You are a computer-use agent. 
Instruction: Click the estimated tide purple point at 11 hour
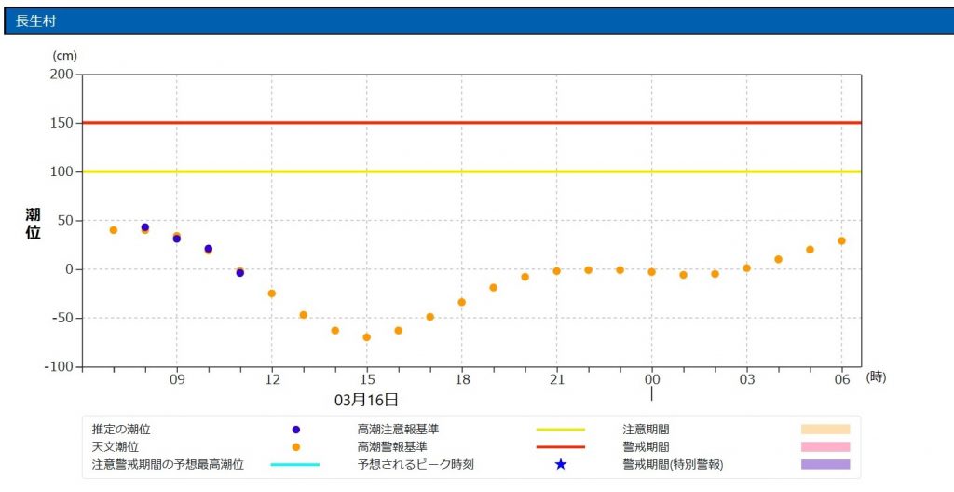[x=239, y=273]
